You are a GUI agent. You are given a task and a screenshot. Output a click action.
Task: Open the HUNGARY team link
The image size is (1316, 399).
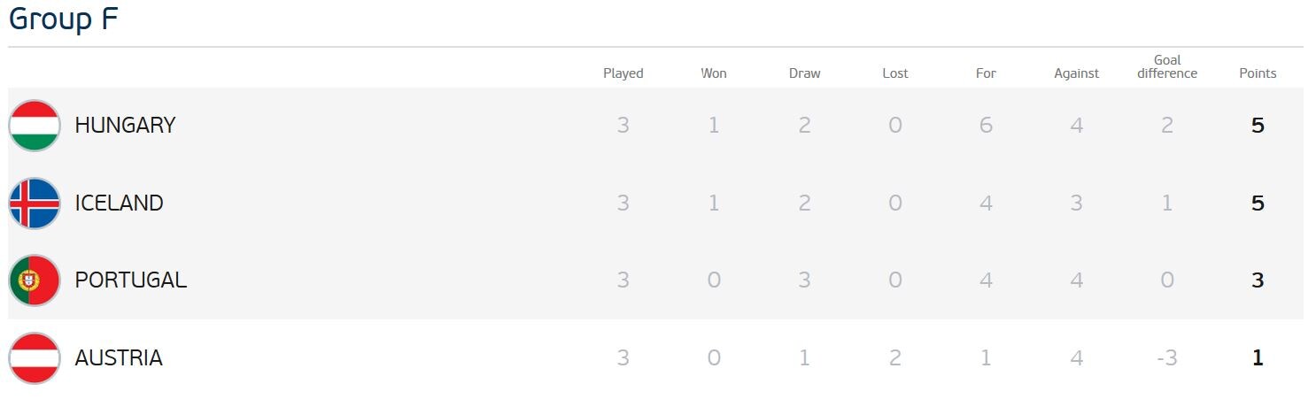click(x=125, y=126)
